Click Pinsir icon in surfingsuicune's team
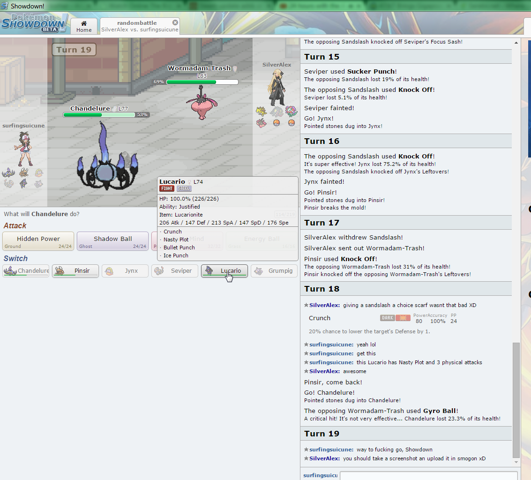Screen dimensions: 531x480 tap(23, 173)
